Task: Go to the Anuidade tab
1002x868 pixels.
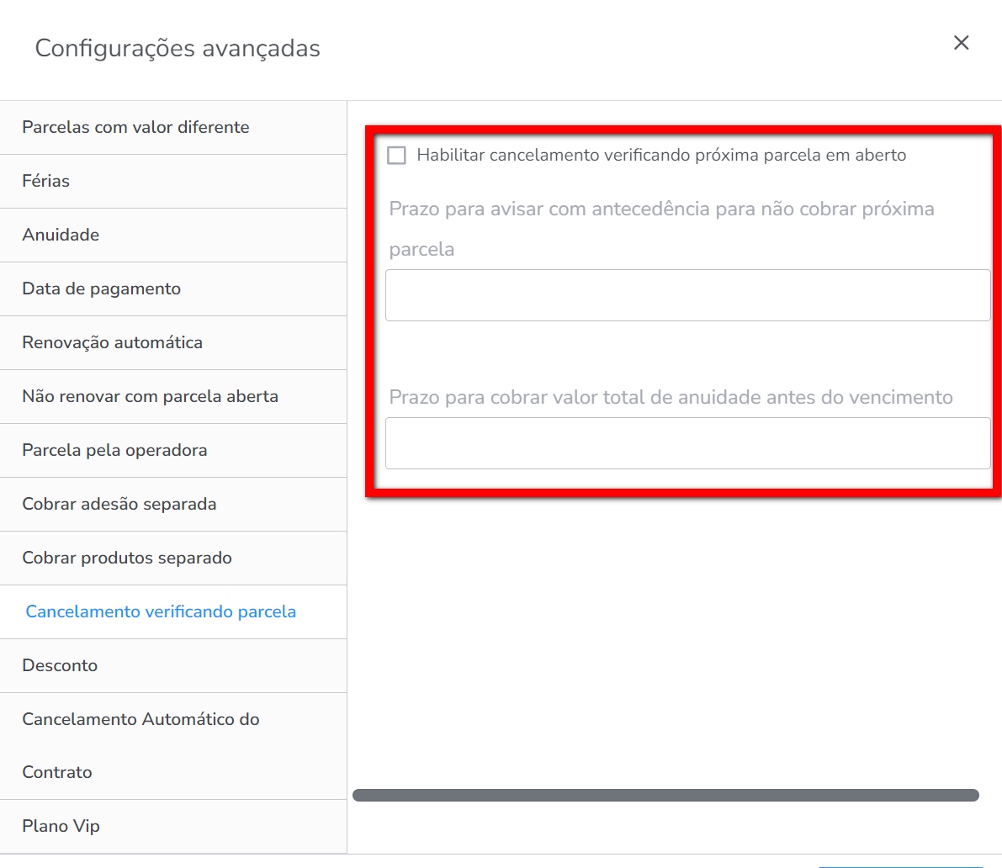Action: pyautogui.click(x=61, y=235)
